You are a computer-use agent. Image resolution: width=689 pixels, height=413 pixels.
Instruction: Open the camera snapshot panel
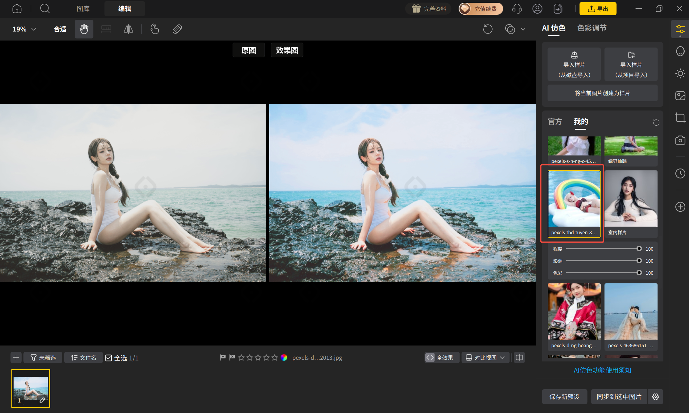pos(680,140)
